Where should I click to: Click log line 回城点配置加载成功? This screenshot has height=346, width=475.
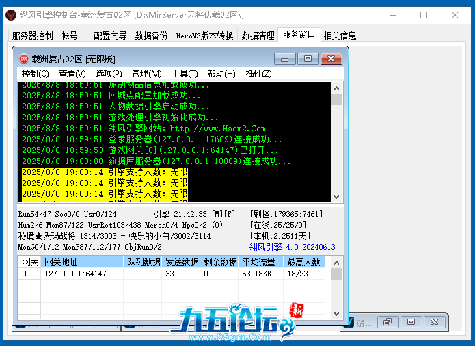coord(111,96)
